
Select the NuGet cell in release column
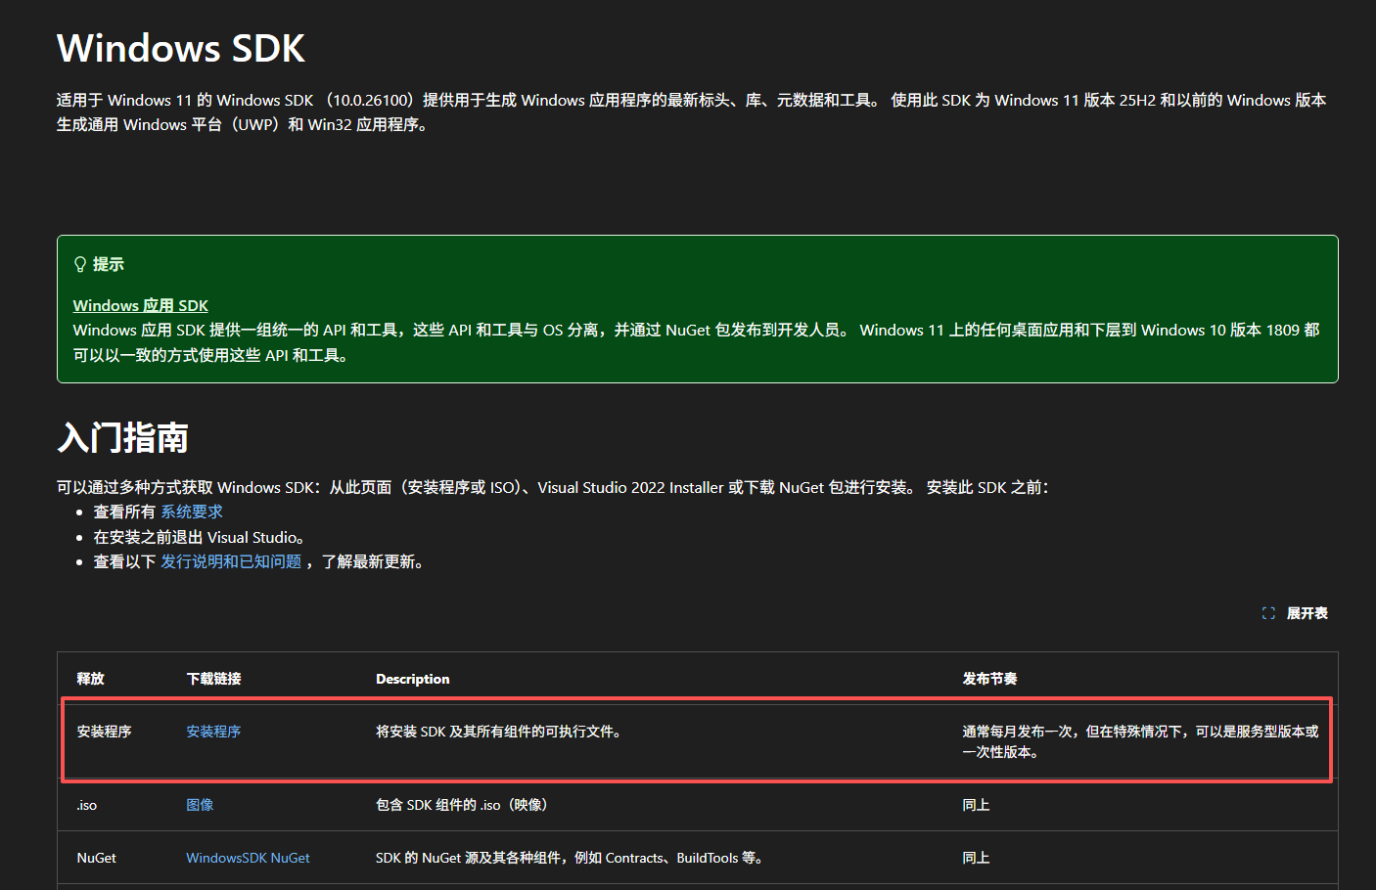[x=96, y=858]
